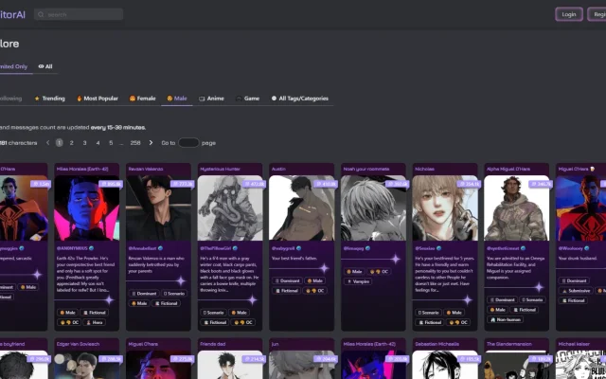Open the Nicholas character thumbnail
The height and width of the screenshot is (379, 606).
pyautogui.click(x=445, y=208)
